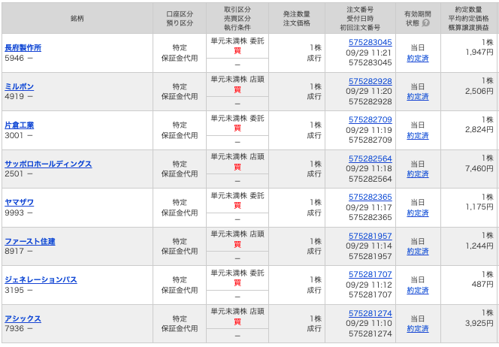Open サッポロホールディングス stock details
499x347 pixels.
pyautogui.click(x=48, y=164)
